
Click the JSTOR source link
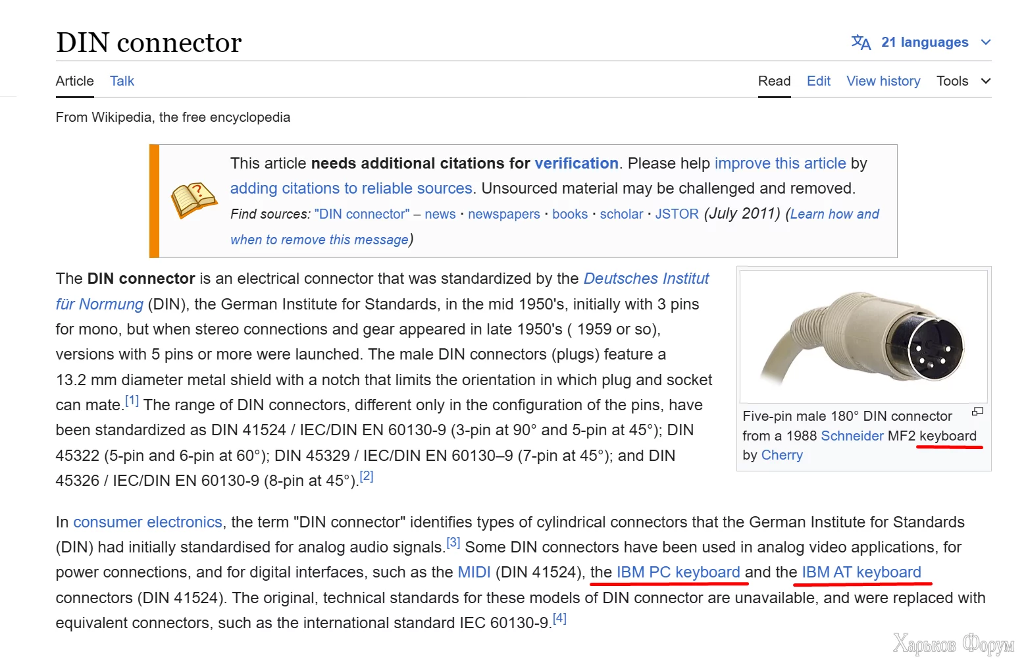(677, 214)
